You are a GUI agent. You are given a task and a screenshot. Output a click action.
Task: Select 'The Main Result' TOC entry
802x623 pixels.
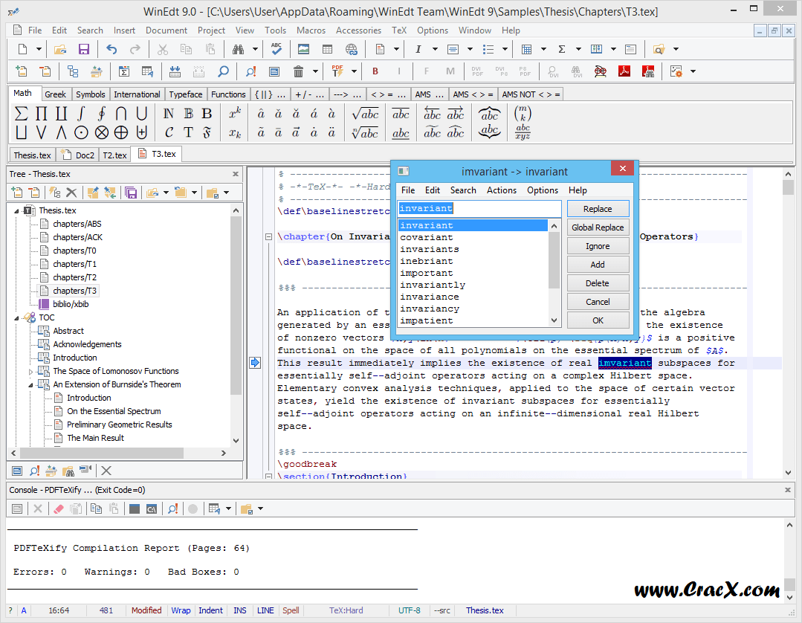[95, 438]
